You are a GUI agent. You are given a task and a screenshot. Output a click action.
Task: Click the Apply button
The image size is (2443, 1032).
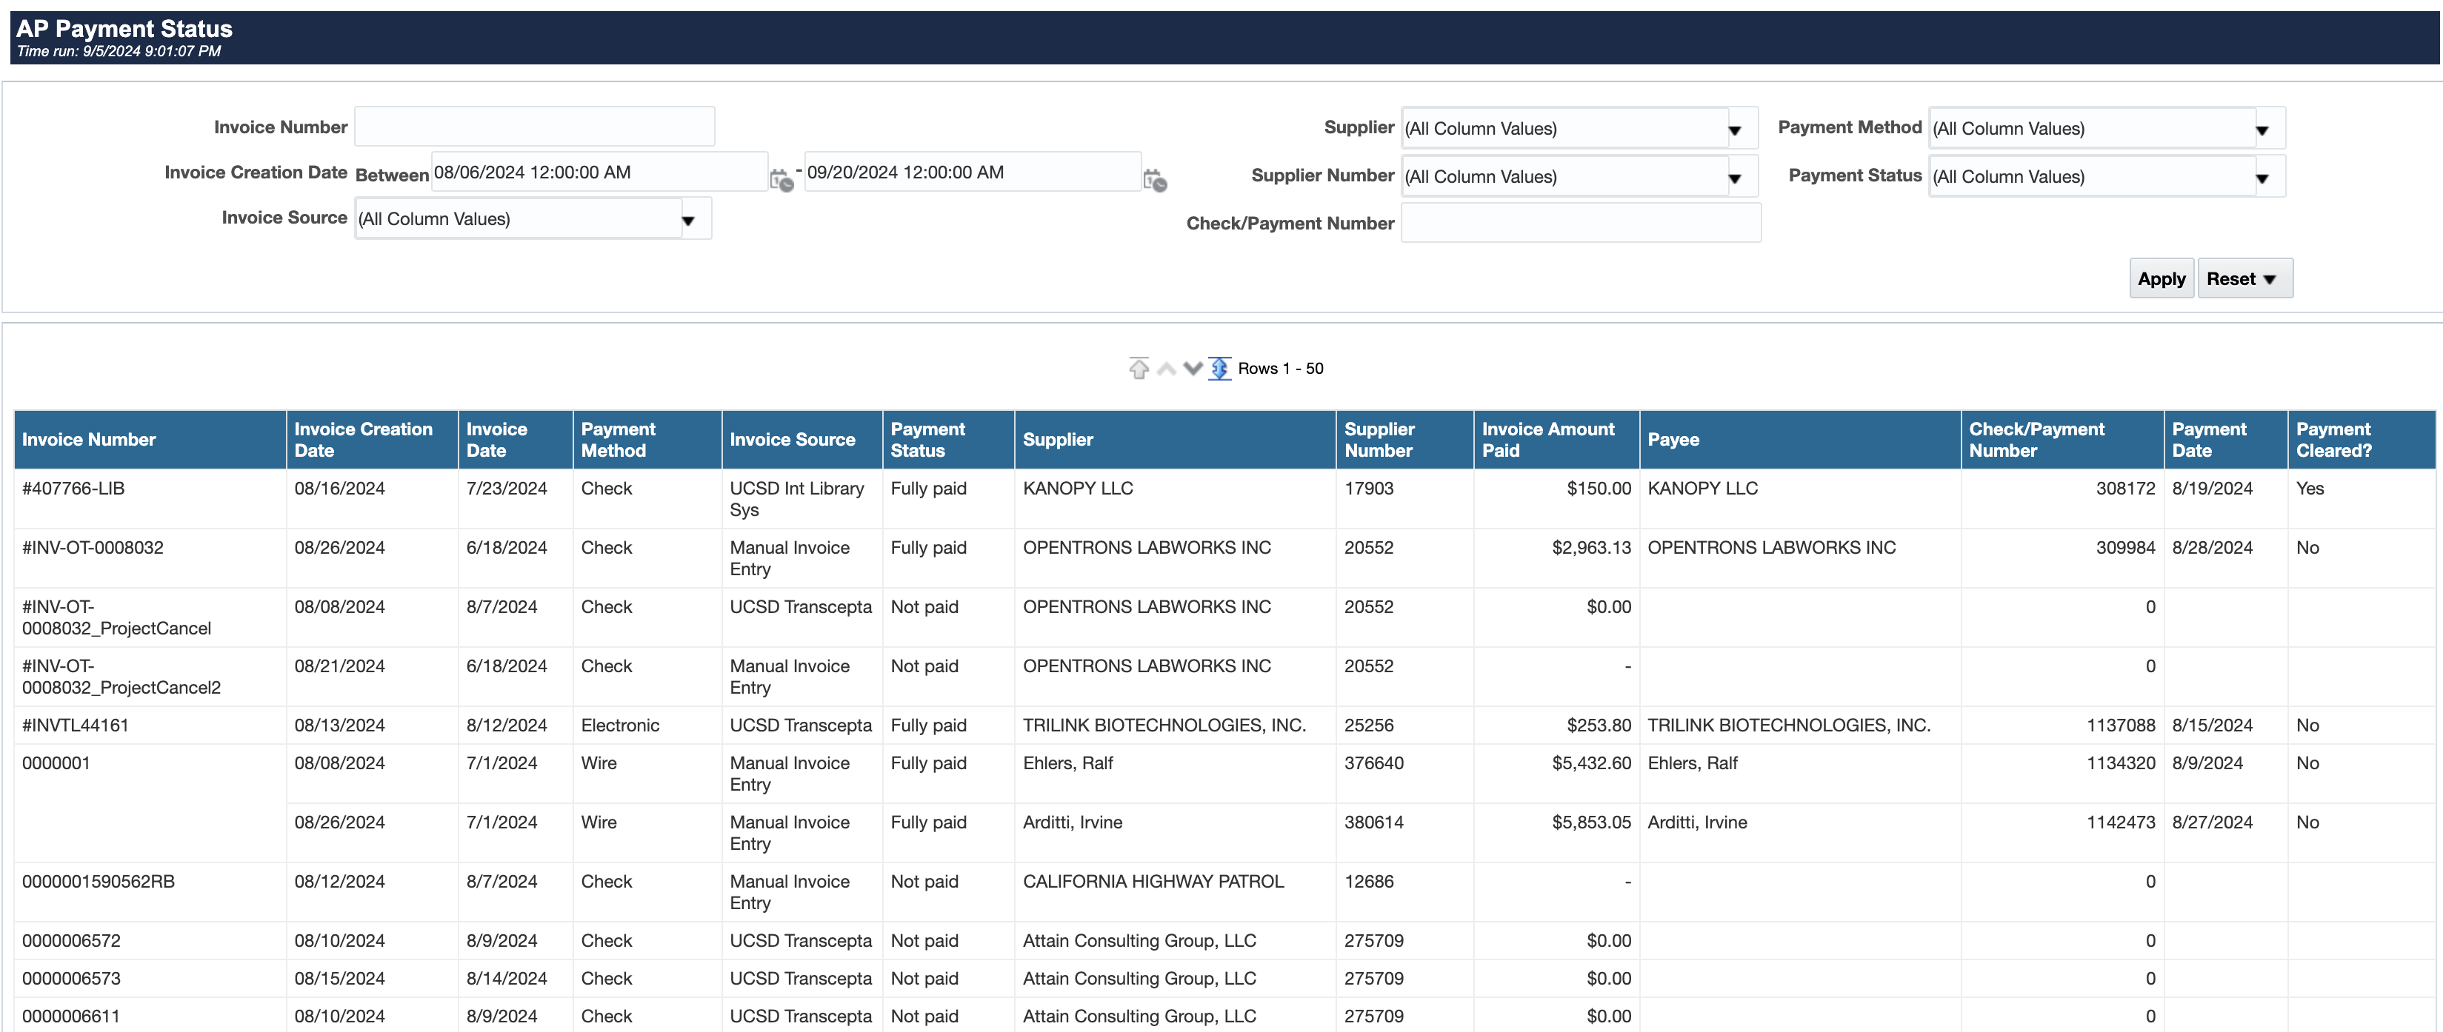pyautogui.click(x=2160, y=278)
